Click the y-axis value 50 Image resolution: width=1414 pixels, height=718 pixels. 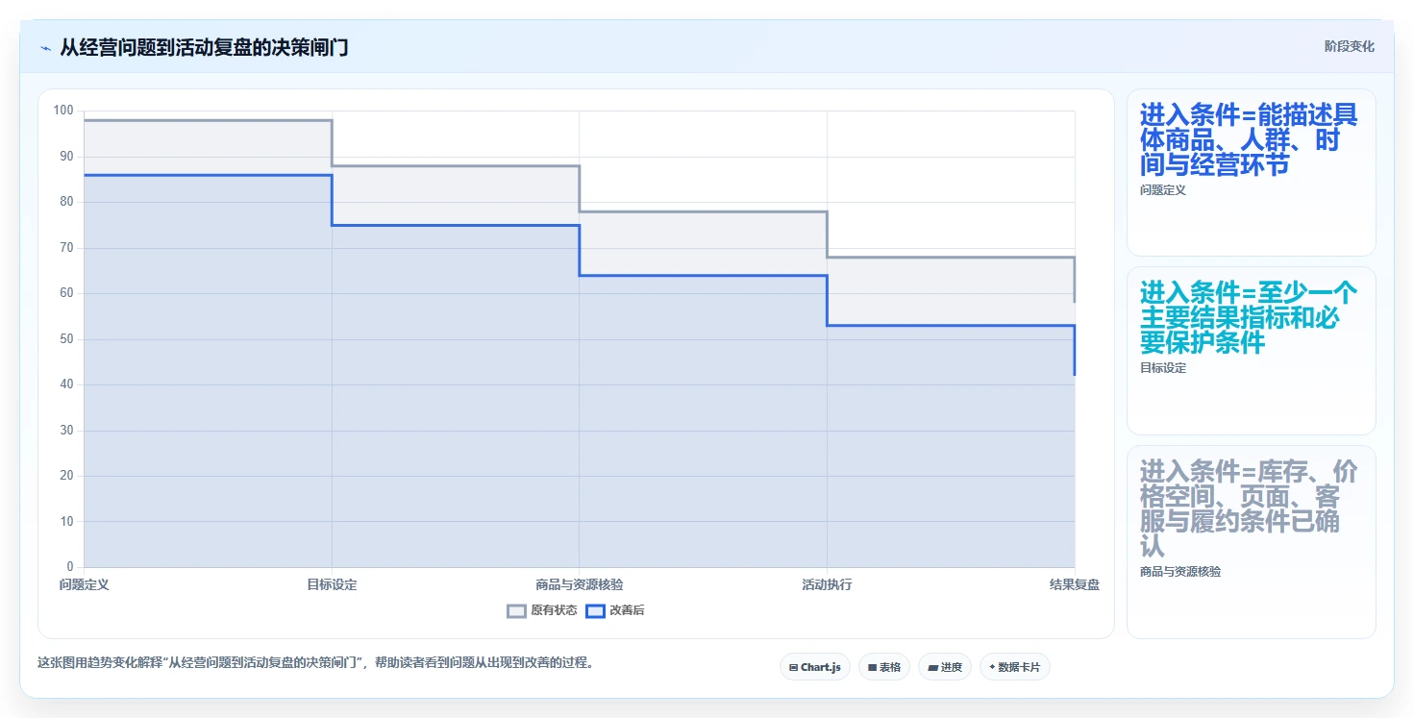pyautogui.click(x=66, y=339)
